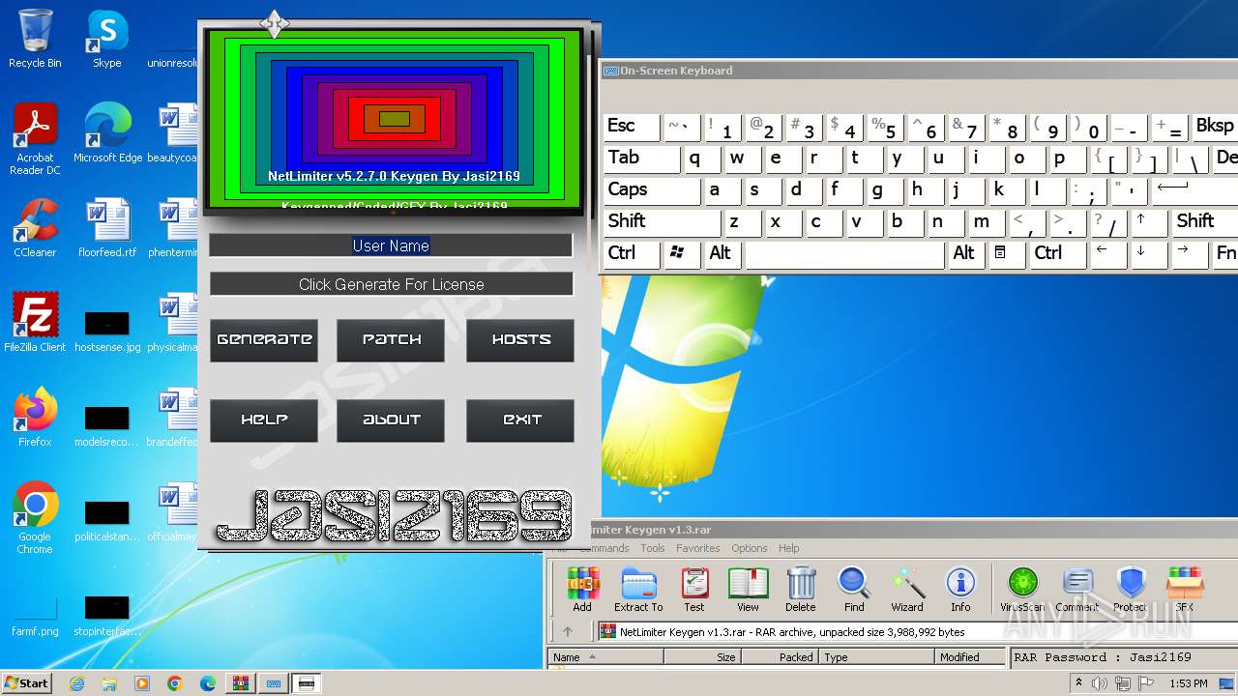Viewport: 1238px width, 696px height.
Task: Click User Name field in keygen
Action: click(x=391, y=246)
